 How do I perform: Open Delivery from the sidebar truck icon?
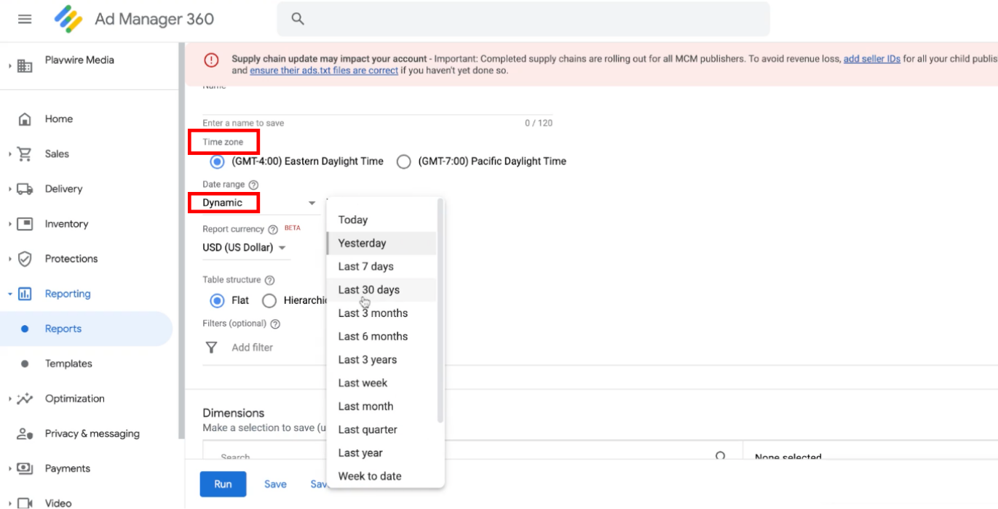pyautogui.click(x=26, y=188)
